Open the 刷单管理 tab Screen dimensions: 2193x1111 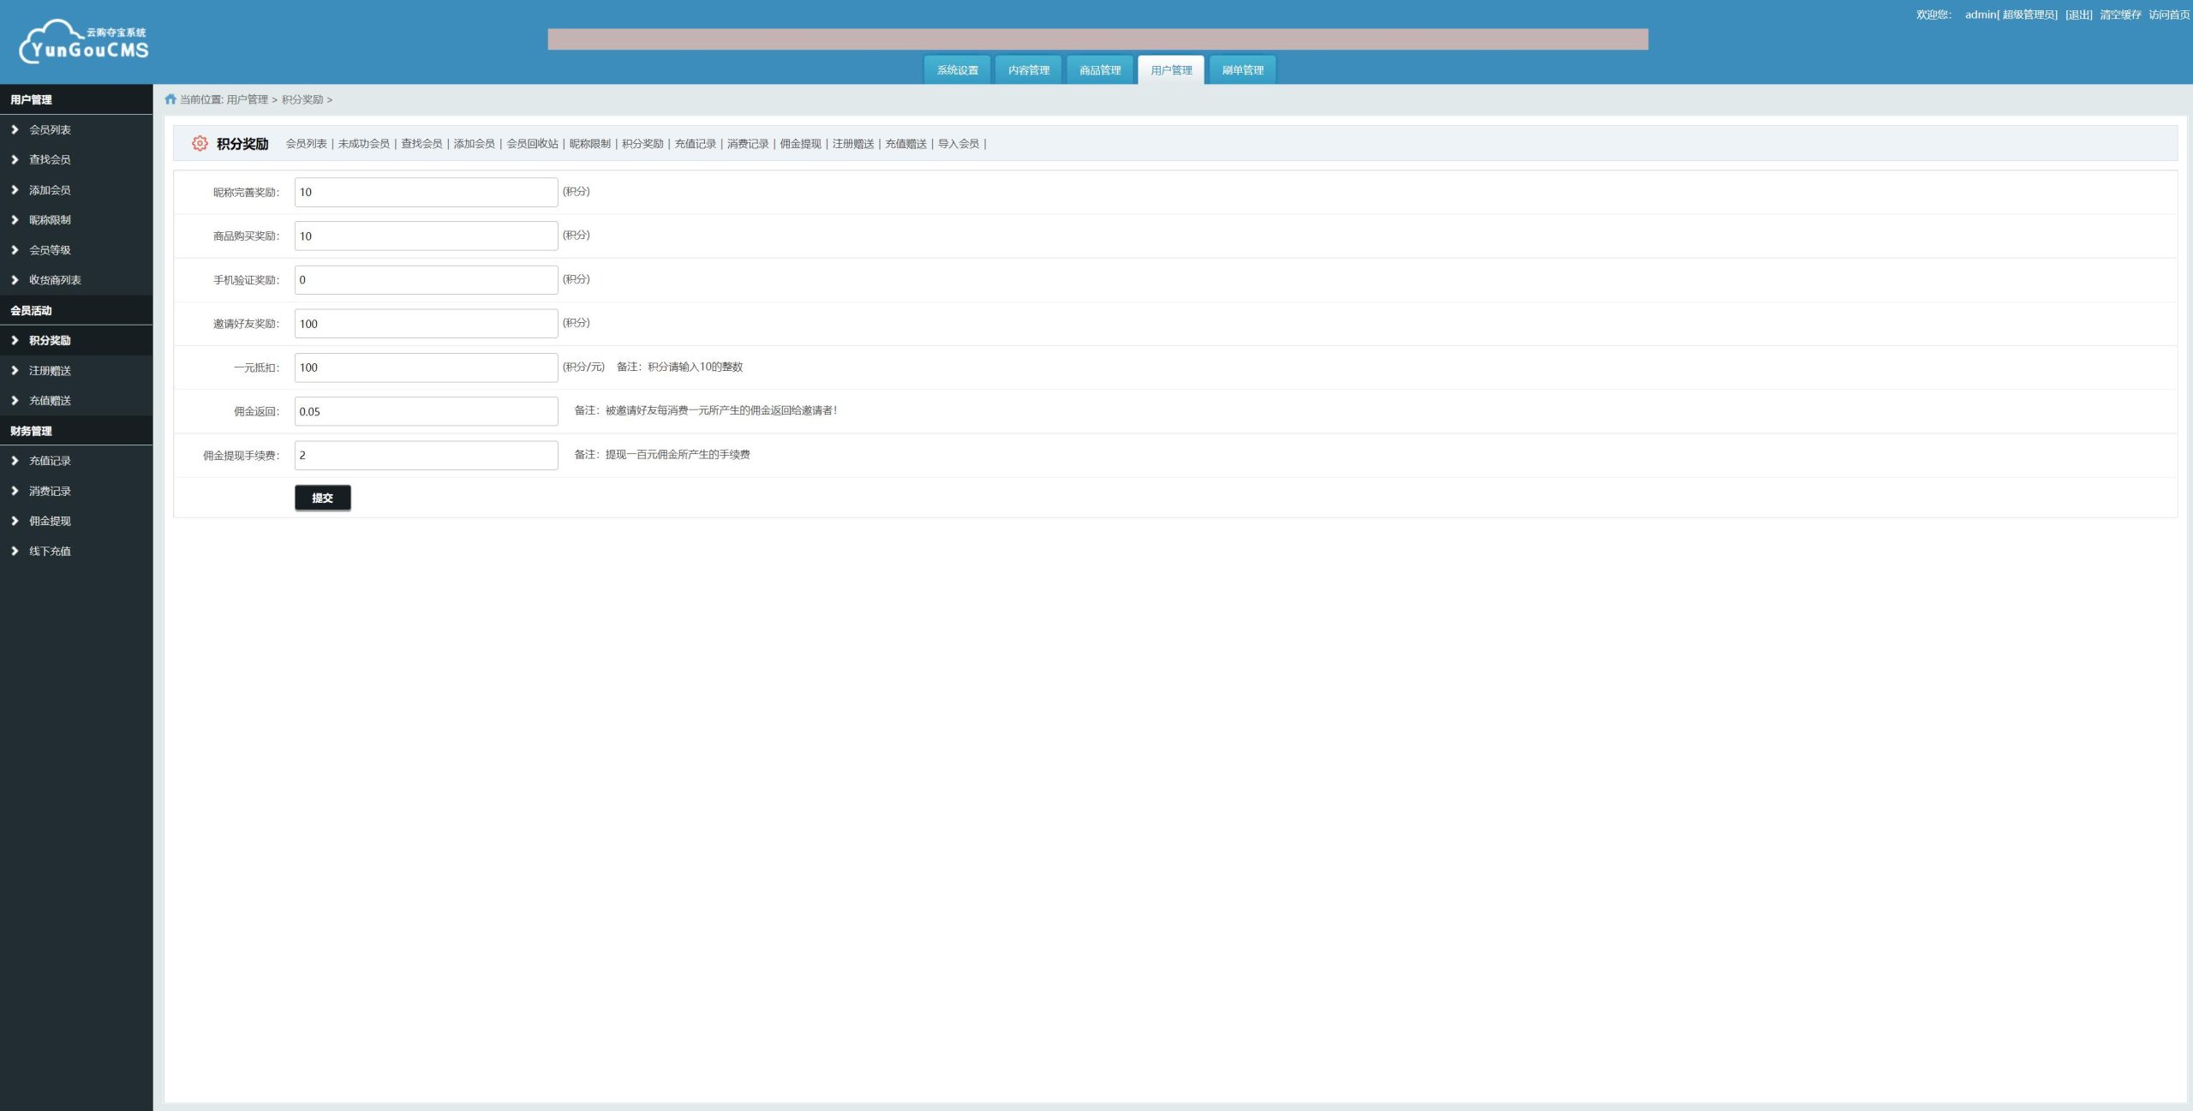pos(1242,70)
